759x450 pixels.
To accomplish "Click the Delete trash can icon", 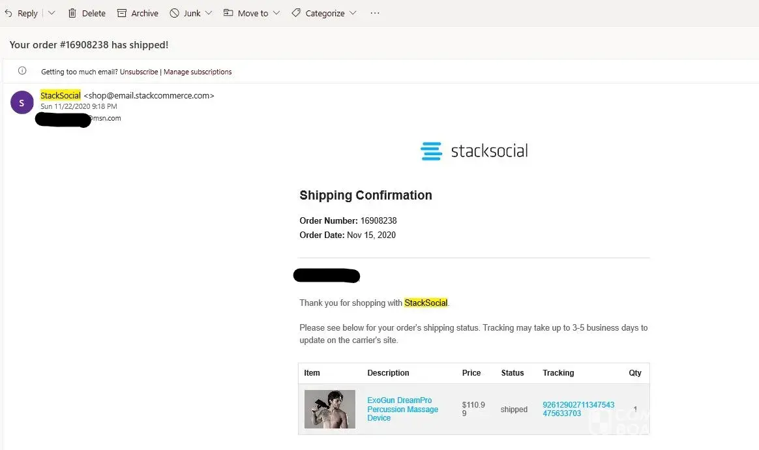I will pyautogui.click(x=72, y=13).
